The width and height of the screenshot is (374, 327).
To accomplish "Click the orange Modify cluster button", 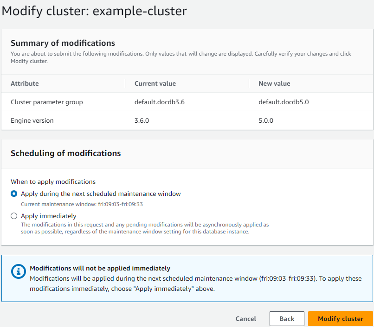I will 340,319.
